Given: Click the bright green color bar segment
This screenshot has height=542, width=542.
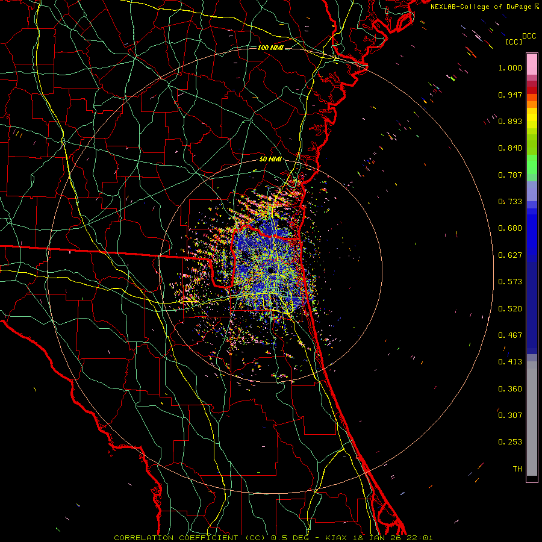Looking at the screenshot, I should coord(532,164).
